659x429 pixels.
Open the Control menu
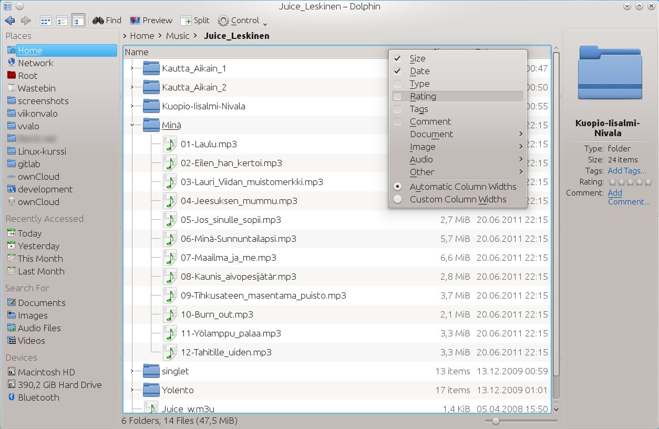tap(243, 21)
